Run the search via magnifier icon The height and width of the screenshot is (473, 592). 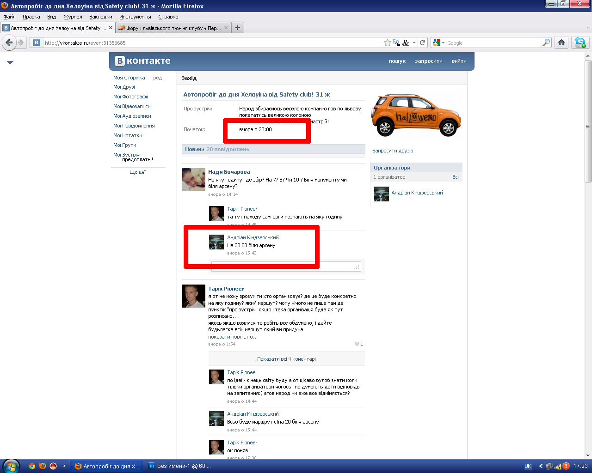point(546,42)
